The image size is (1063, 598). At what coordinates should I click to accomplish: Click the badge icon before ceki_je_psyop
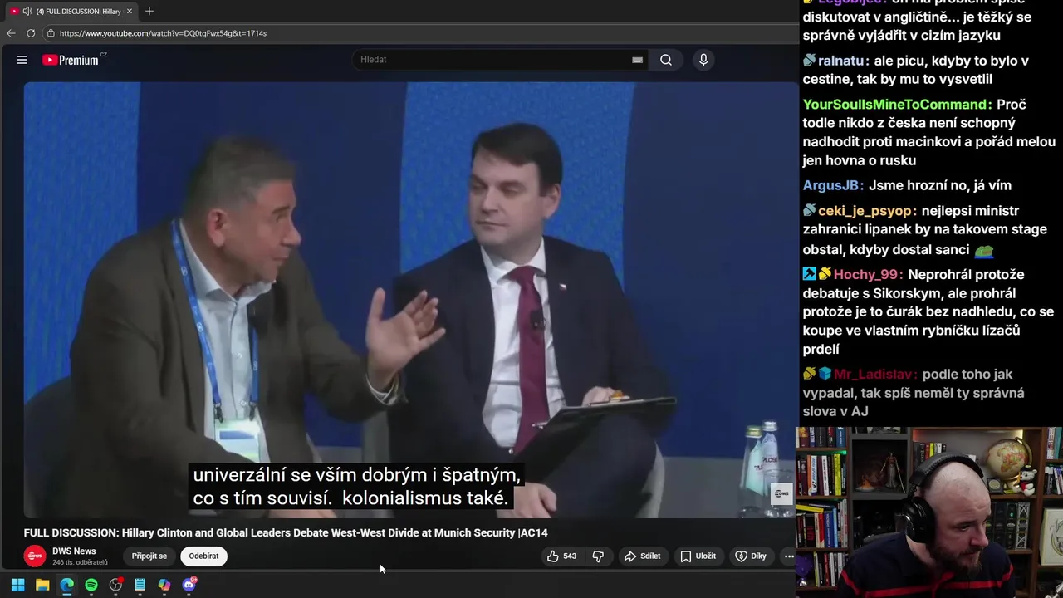pos(809,211)
